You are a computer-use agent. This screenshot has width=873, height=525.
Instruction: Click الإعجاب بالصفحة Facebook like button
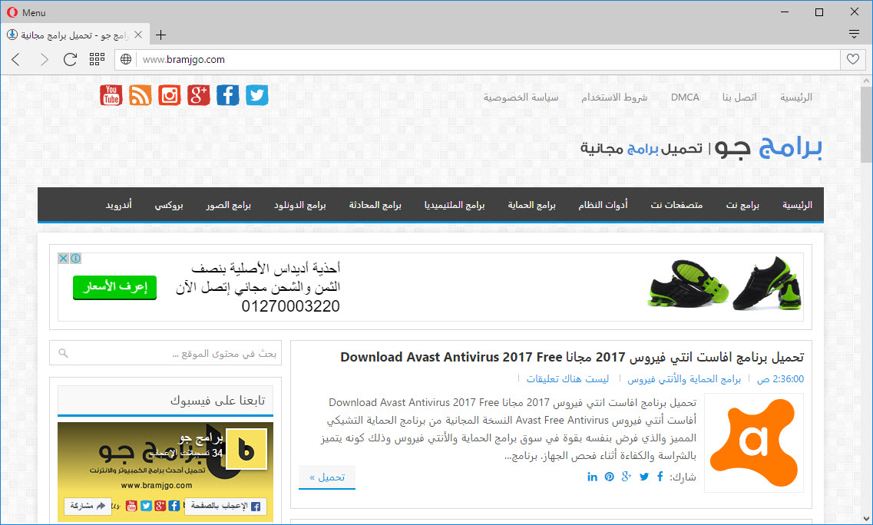point(226,506)
